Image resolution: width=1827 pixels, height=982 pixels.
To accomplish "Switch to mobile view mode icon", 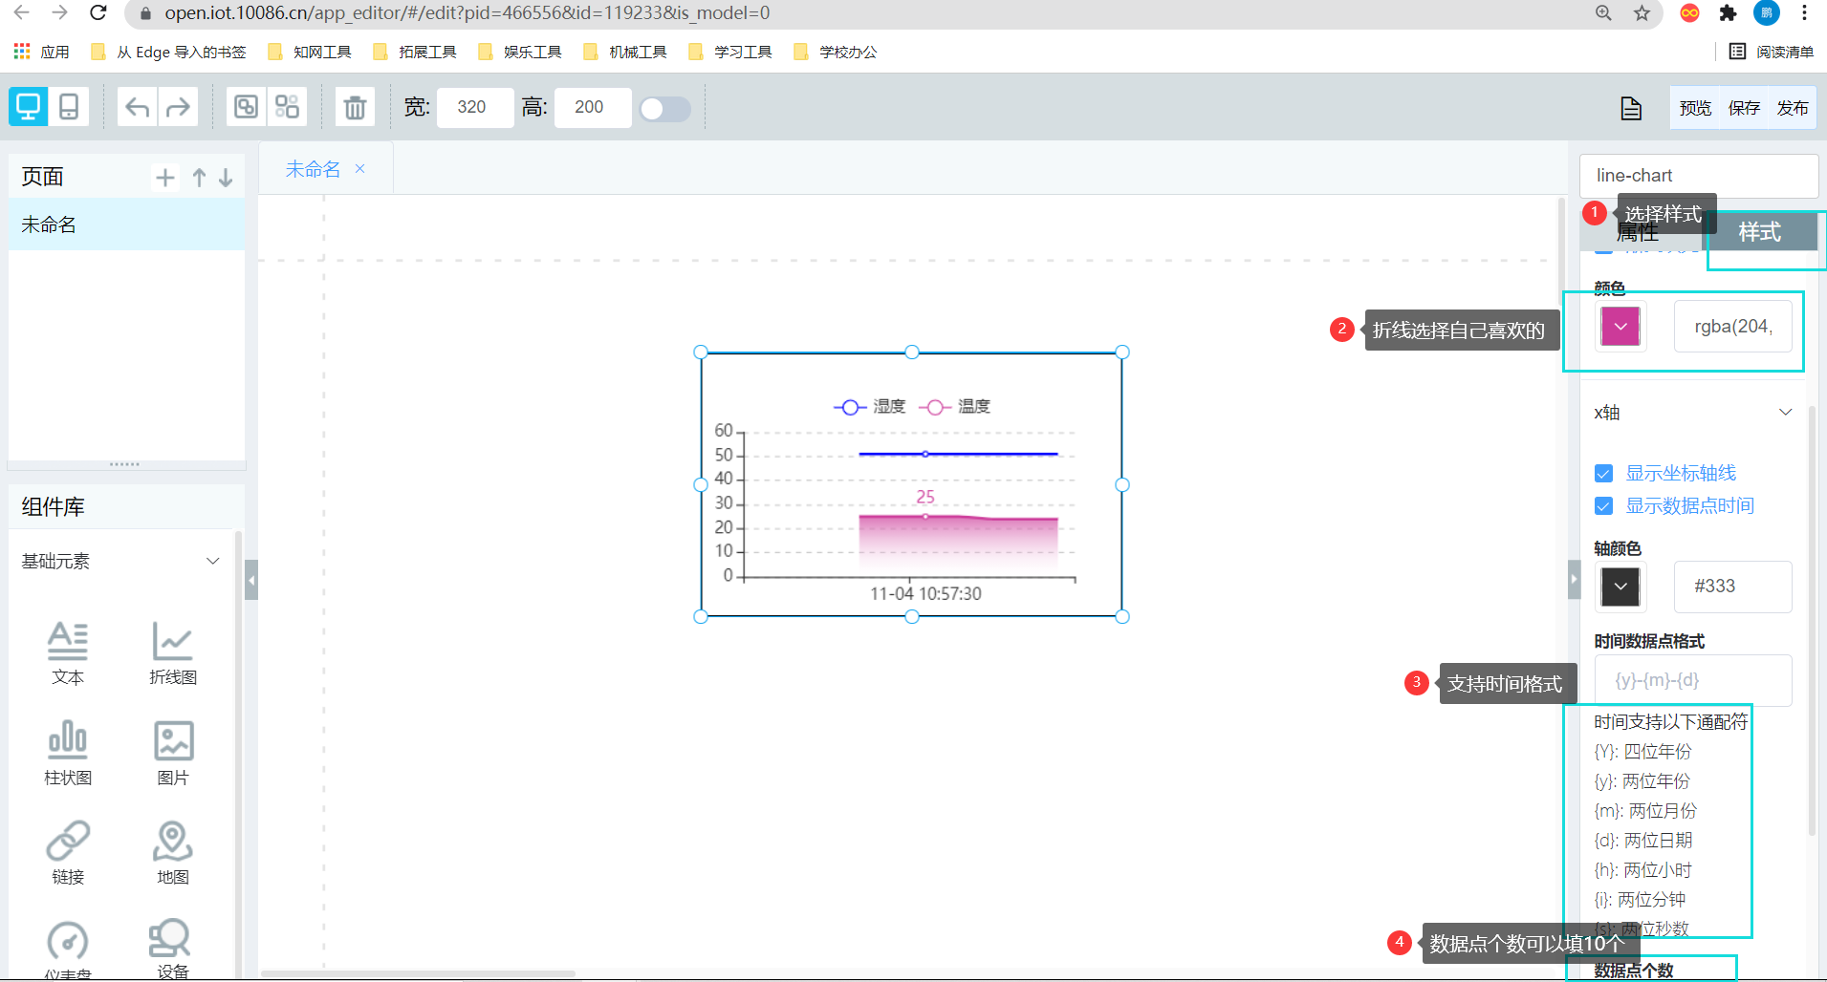I will tap(69, 107).
